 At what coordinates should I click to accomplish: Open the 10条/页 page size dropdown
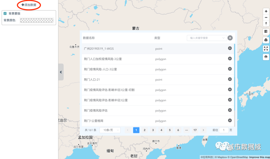pos(110,130)
